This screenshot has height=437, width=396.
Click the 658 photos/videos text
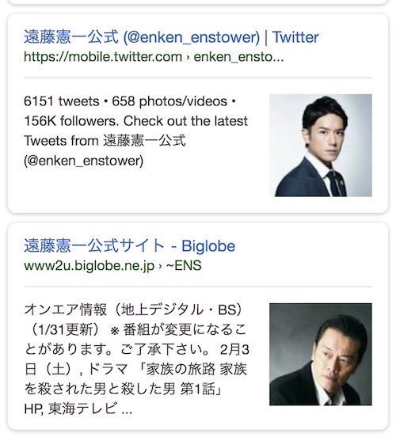[x=169, y=101]
